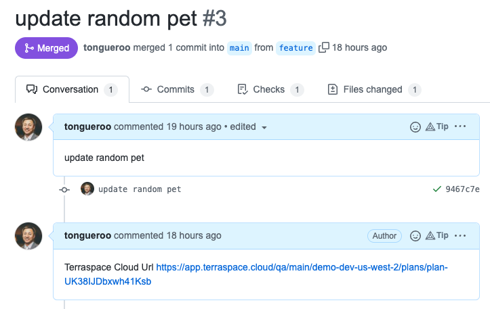490x309 pixels.
Task: Select the Conversation tab
Action: coord(72,89)
